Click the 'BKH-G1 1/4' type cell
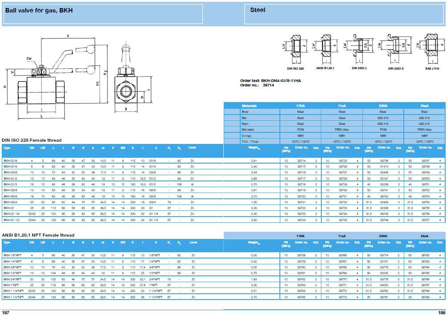Image resolution: width=447 pixels, height=316 pixels. coord(11,214)
